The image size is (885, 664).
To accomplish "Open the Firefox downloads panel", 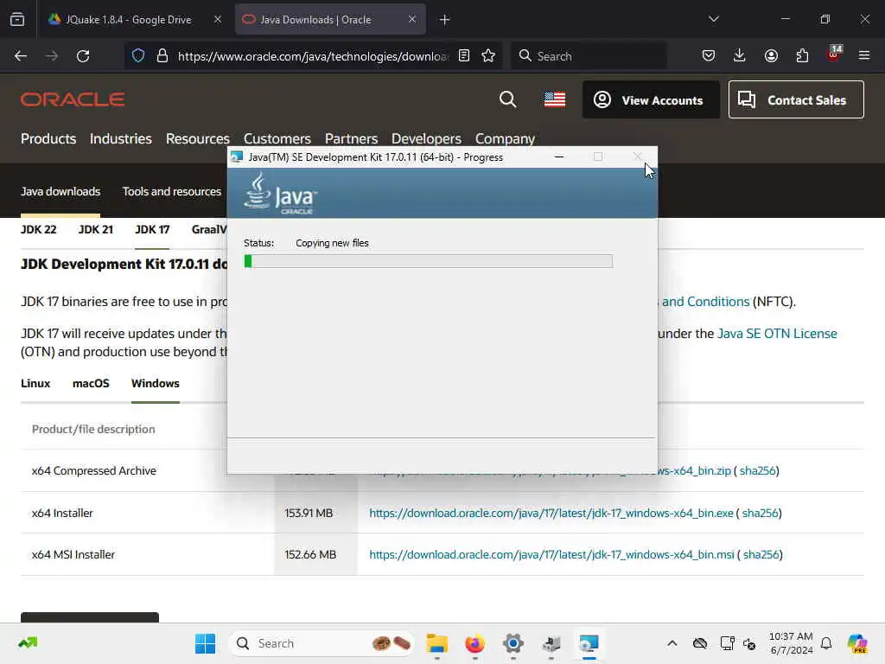I will (740, 56).
